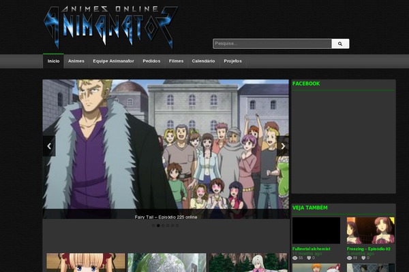Click the Fairy Tail slider image
The width and height of the screenshot is (409, 272).
[166, 149]
